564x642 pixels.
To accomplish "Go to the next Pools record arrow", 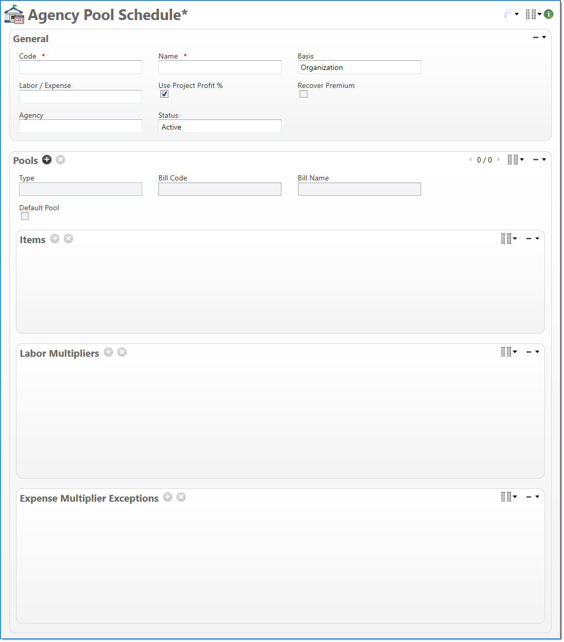I will pyautogui.click(x=498, y=160).
